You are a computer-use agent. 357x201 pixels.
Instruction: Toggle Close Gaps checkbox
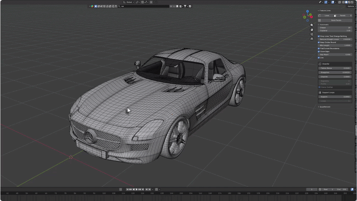coord(319,51)
